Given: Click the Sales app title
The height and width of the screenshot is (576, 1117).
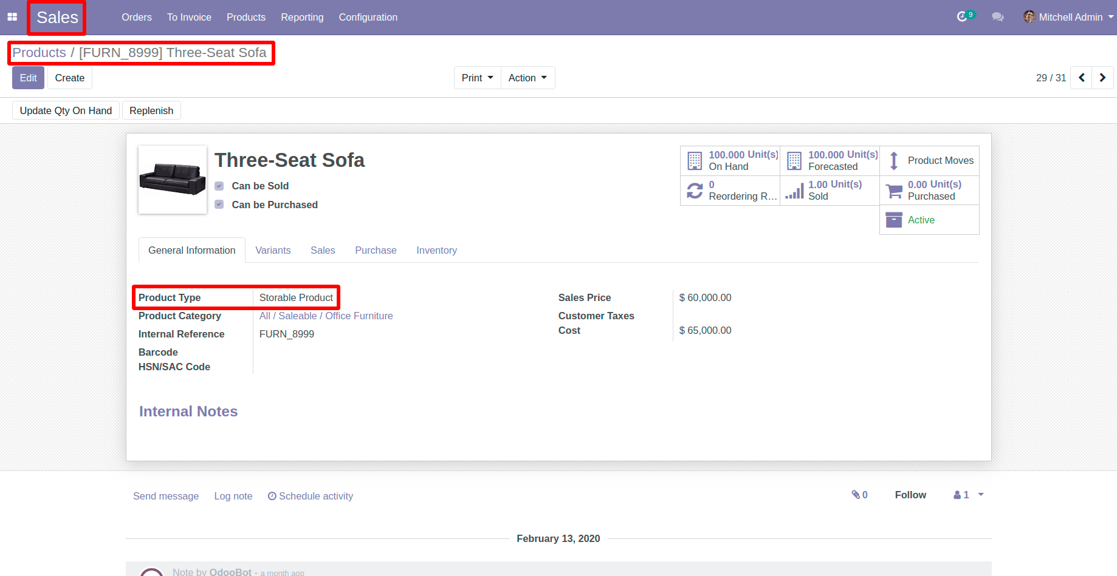Looking at the screenshot, I should pos(57,17).
